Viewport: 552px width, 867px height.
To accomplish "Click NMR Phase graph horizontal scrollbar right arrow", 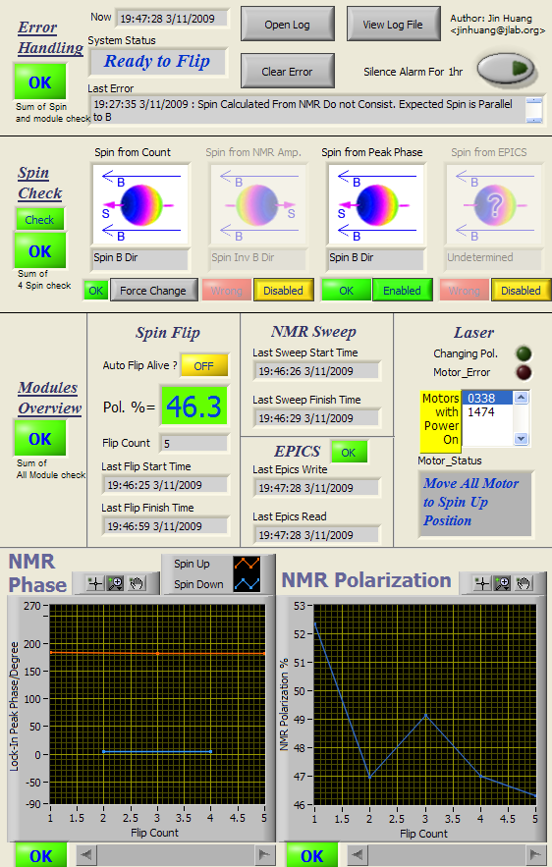I will click(x=264, y=855).
